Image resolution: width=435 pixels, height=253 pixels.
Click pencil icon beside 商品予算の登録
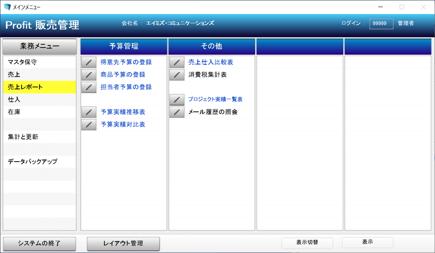click(89, 75)
